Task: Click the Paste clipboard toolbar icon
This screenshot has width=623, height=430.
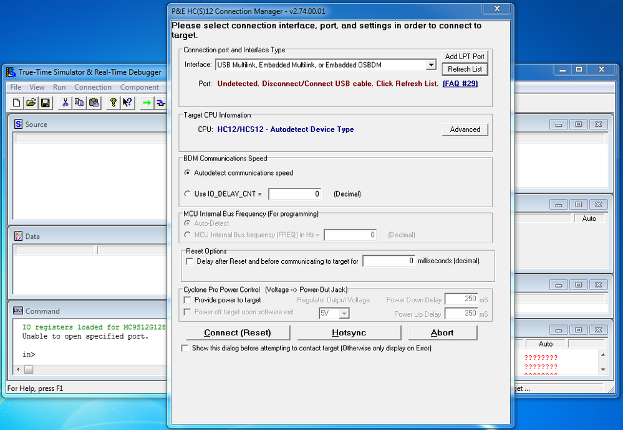Action: tap(94, 103)
